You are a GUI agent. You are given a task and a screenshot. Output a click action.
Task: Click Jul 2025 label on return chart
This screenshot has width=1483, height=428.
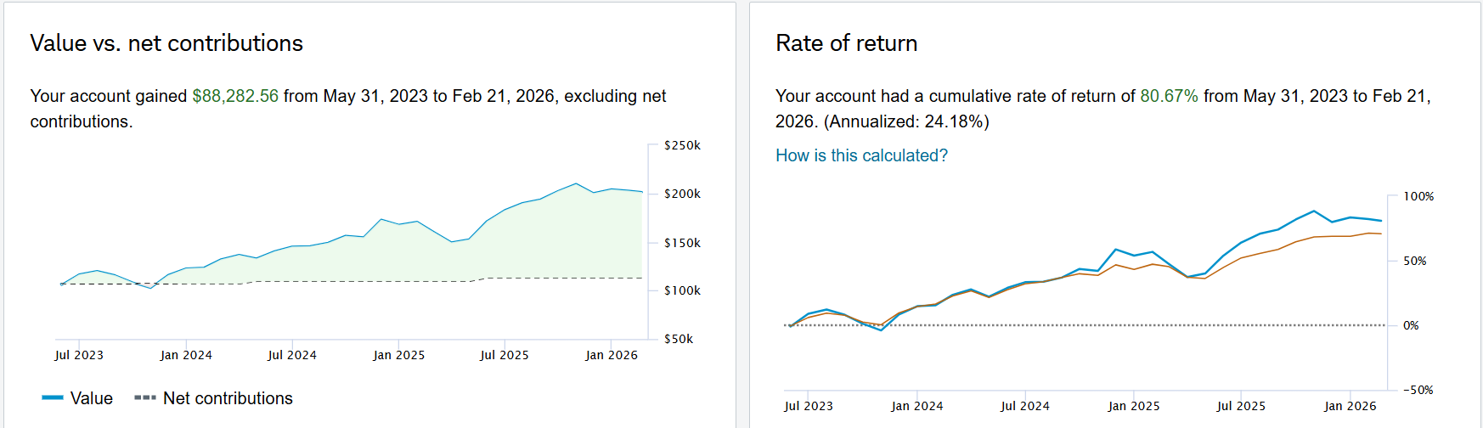click(x=1241, y=406)
